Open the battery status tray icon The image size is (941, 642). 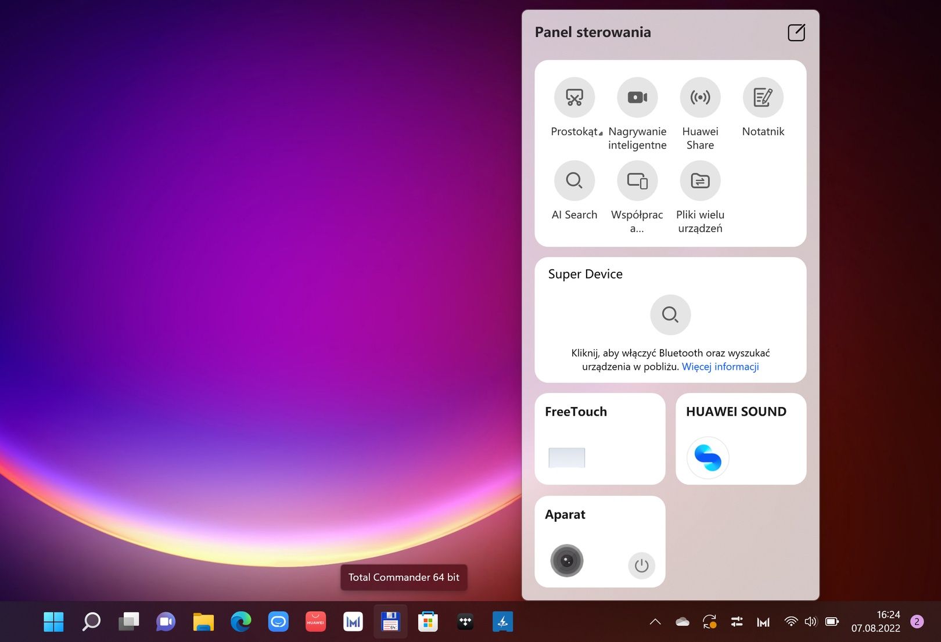[832, 622]
